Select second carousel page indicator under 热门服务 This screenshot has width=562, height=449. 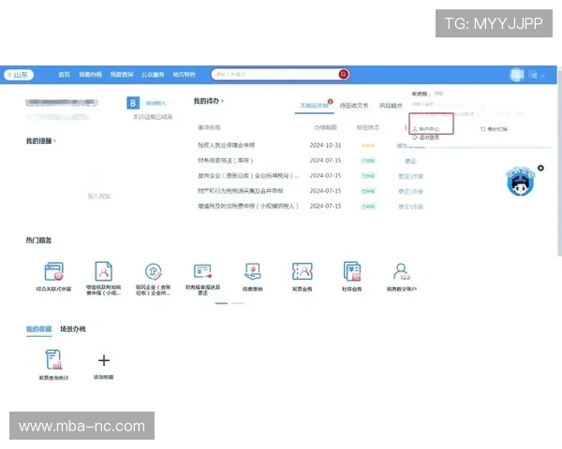(237, 303)
